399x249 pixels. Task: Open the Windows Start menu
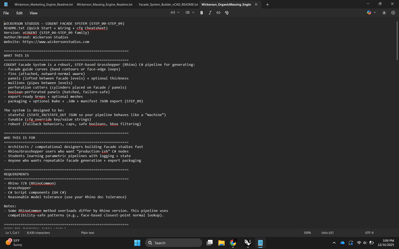137,243
